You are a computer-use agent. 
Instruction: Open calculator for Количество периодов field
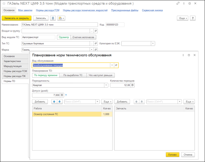(x=133, y=85)
